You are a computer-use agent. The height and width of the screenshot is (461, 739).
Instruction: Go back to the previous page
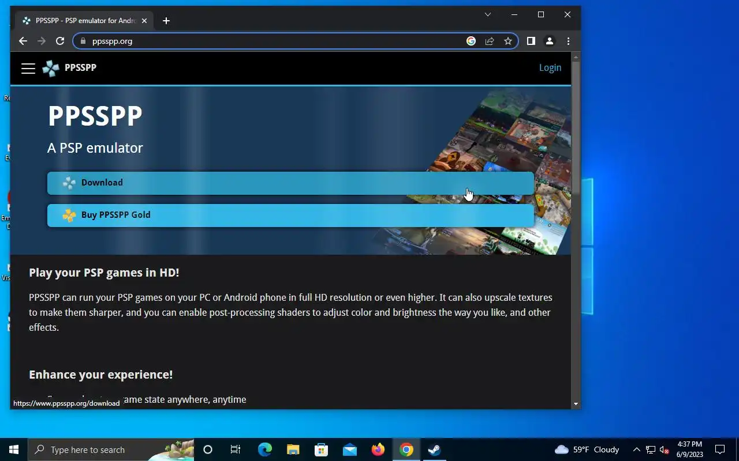(x=23, y=41)
